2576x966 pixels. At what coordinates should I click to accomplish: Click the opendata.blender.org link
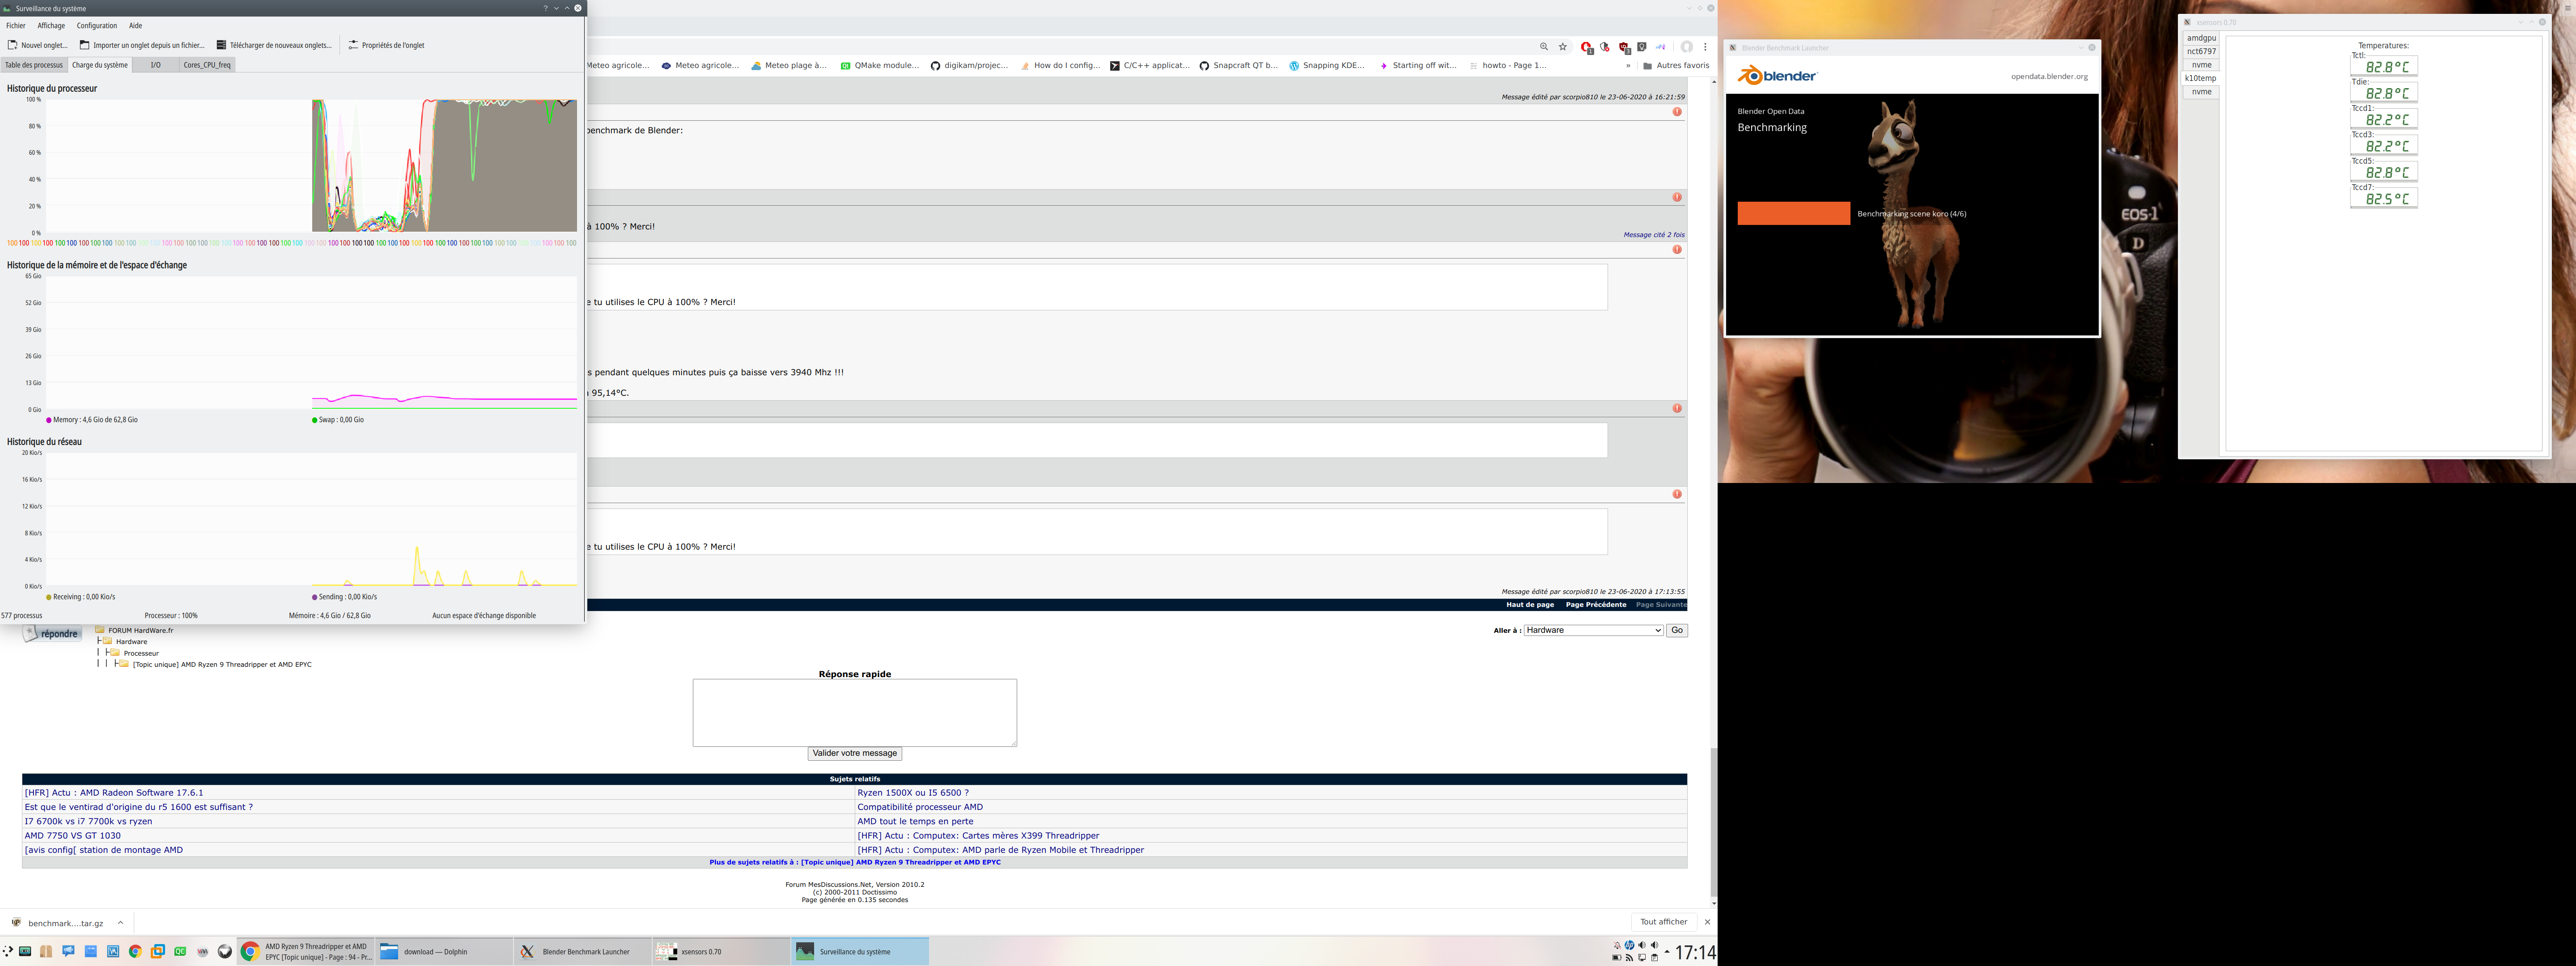pos(2049,77)
